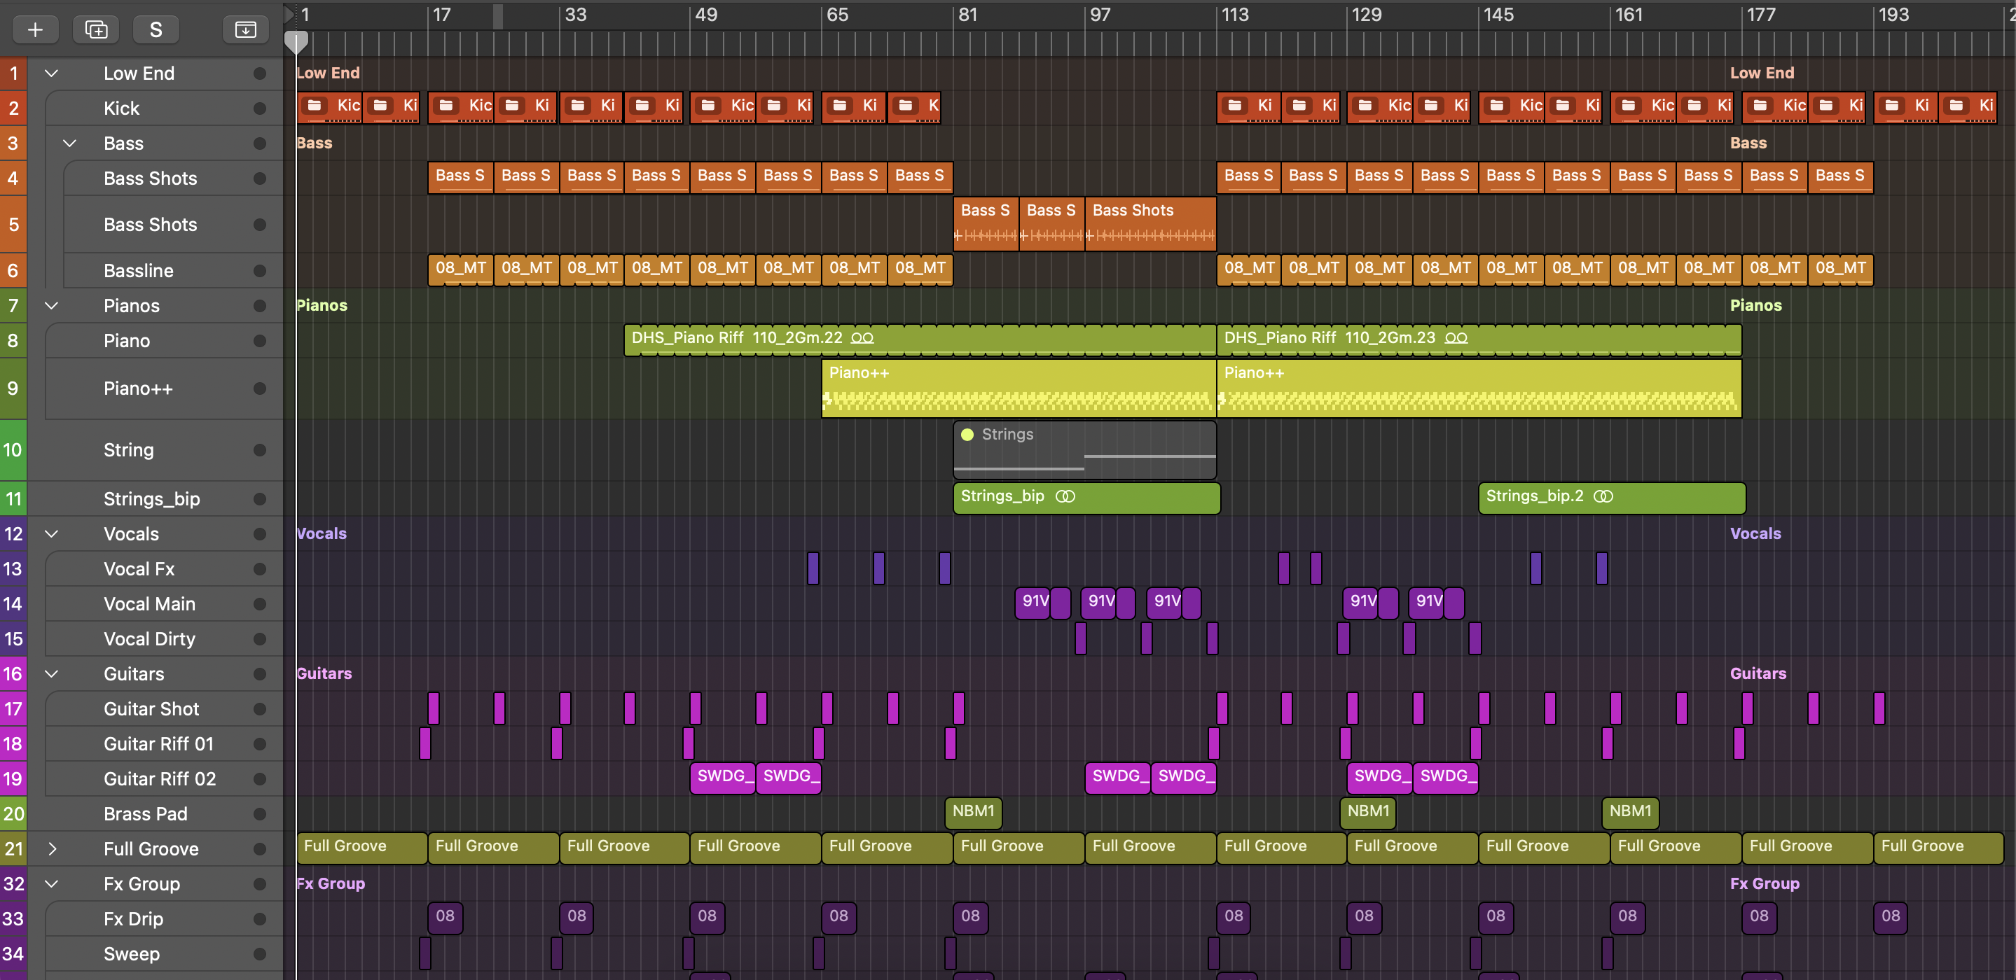Click loop icon on DHS_Piano Riff 110_2Gm.23
The image size is (2016, 980).
(1456, 338)
